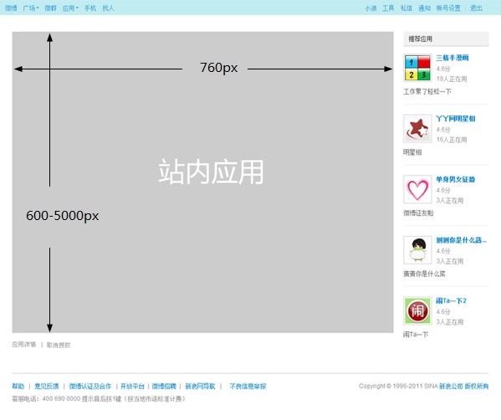This screenshot has height=420, width=501.
Task: Go to 微博 in top navigation
Action: tap(11, 8)
